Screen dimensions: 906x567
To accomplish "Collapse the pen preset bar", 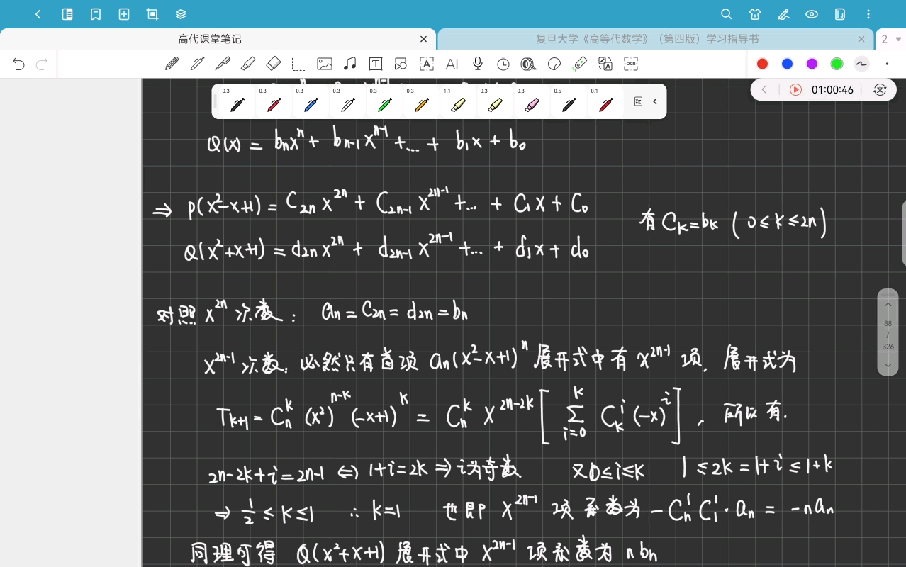I will (x=655, y=101).
